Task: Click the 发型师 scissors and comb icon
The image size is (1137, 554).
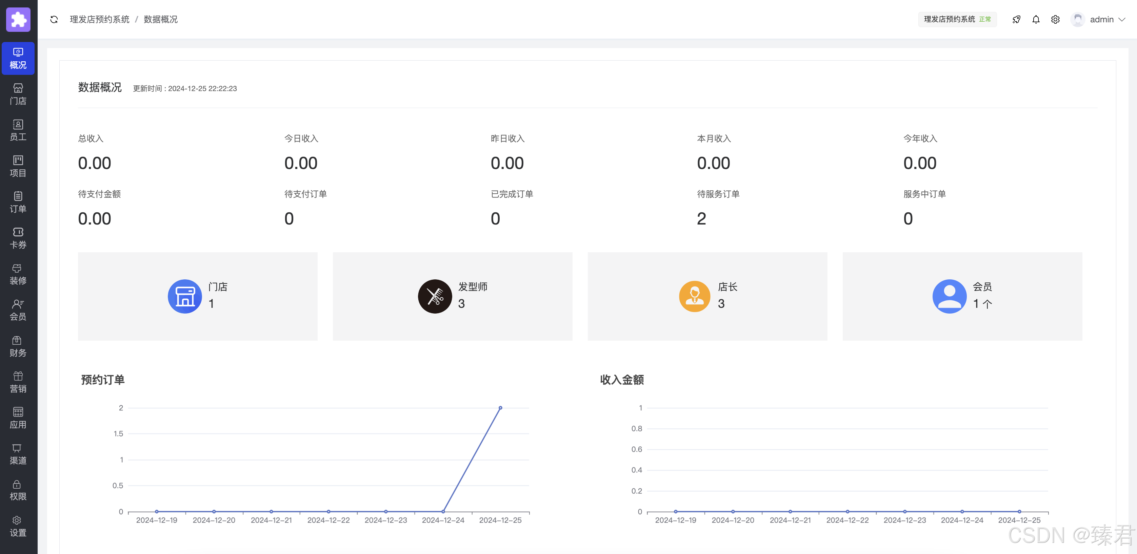Action: click(435, 296)
